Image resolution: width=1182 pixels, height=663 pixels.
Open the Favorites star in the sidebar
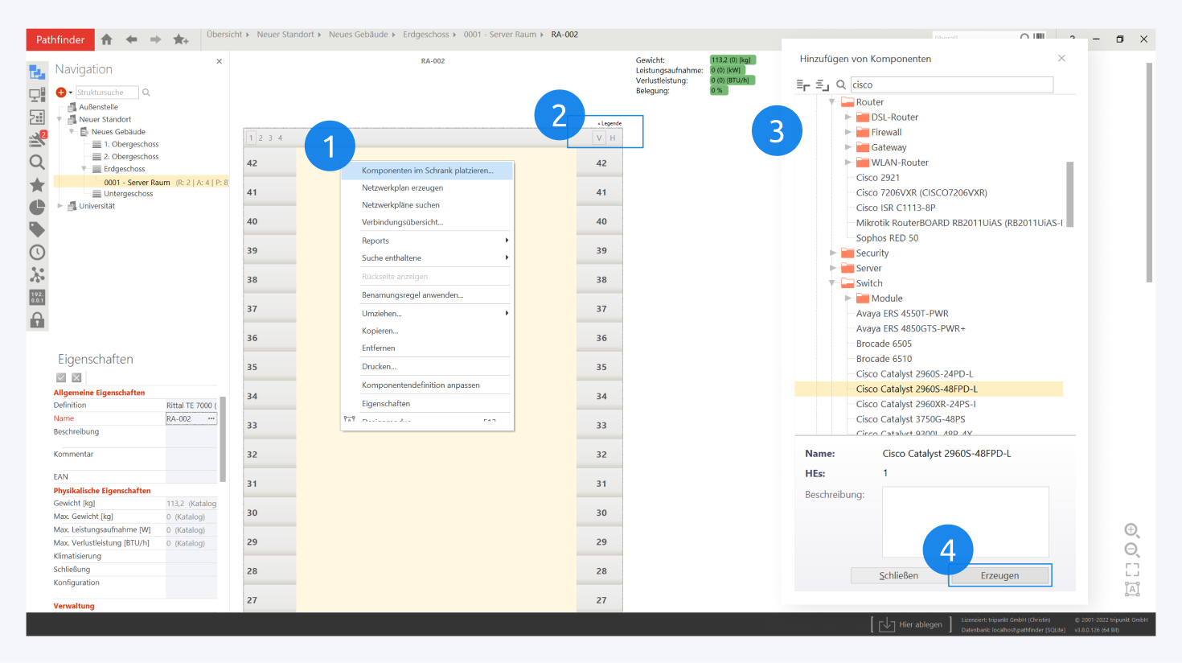click(x=37, y=185)
